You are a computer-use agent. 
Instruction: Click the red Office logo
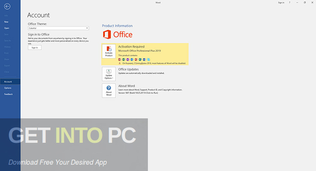[118, 35]
